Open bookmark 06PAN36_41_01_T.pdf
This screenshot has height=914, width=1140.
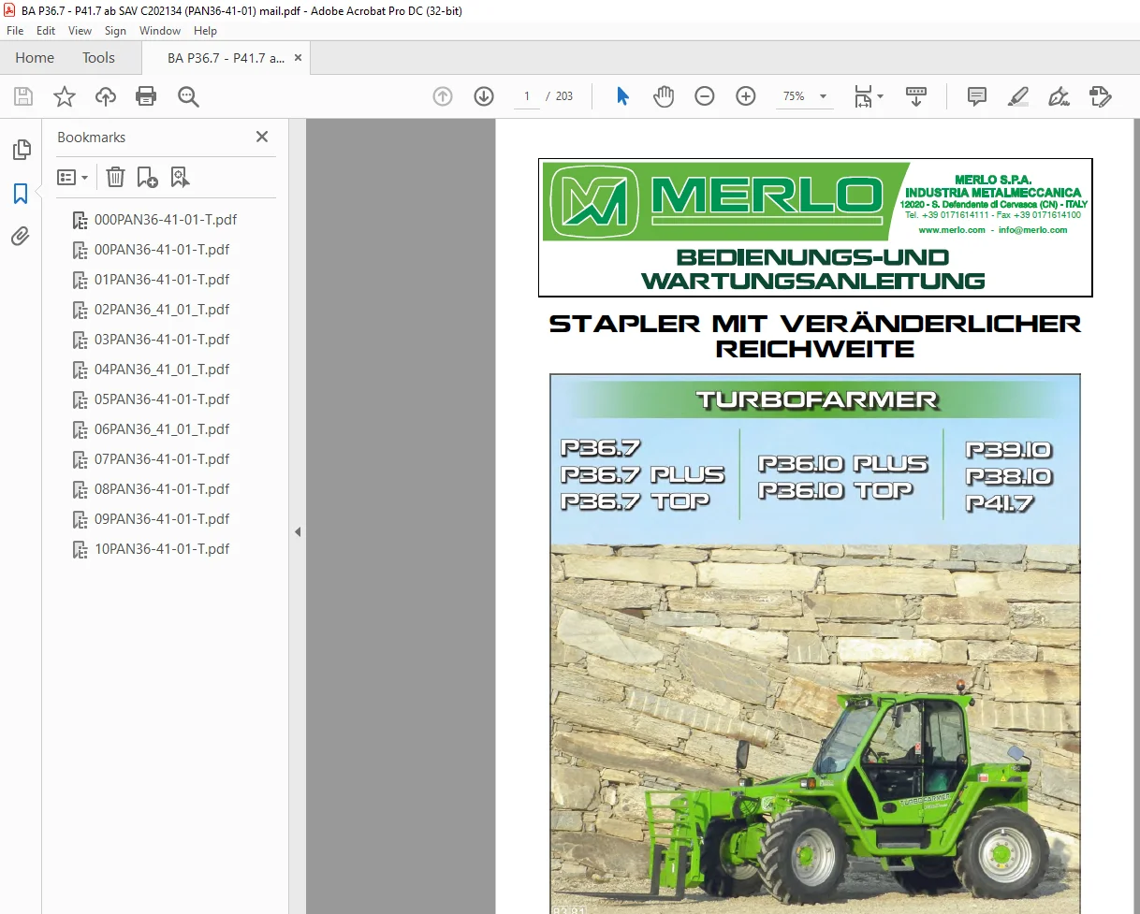pyautogui.click(x=162, y=429)
